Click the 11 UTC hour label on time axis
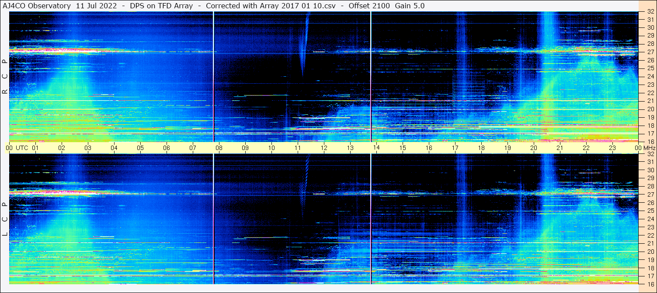Image resolution: width=657 pixels, height=293 pixels. tap(298, 148)
